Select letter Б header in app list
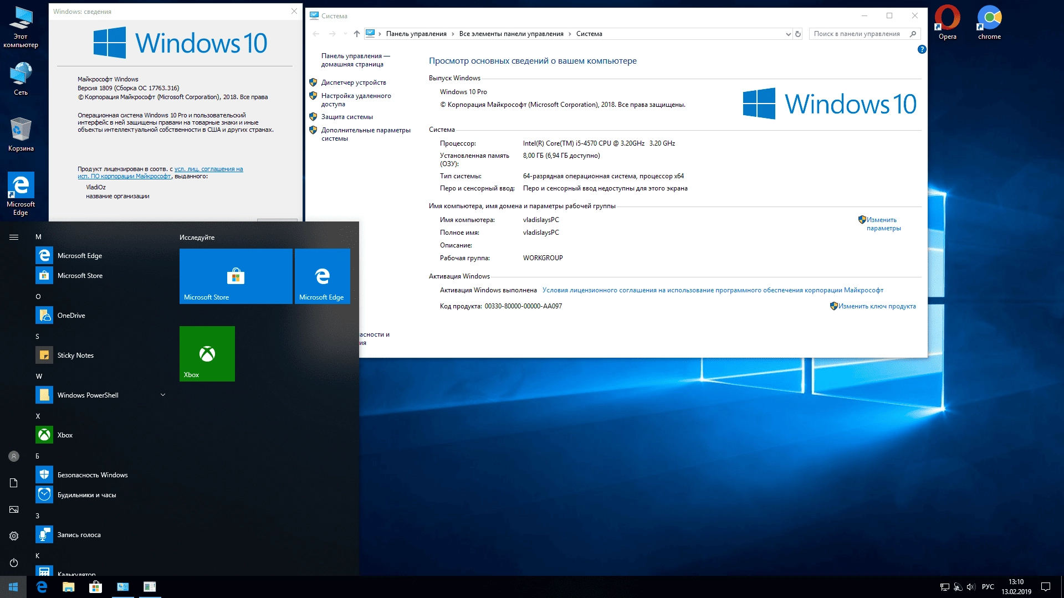 click(37, 456)
